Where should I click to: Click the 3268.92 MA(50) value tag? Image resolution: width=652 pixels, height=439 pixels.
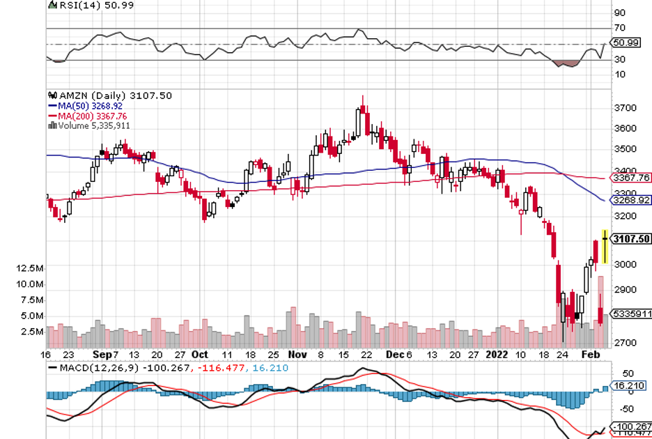[630, 200]
